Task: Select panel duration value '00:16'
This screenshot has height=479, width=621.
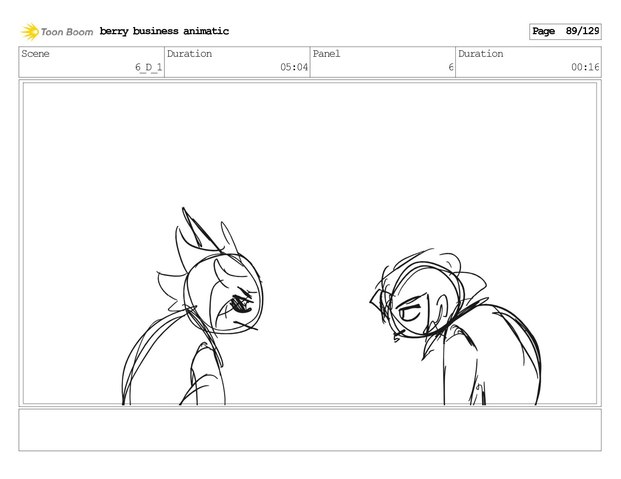Action: (x=585, y=67)
